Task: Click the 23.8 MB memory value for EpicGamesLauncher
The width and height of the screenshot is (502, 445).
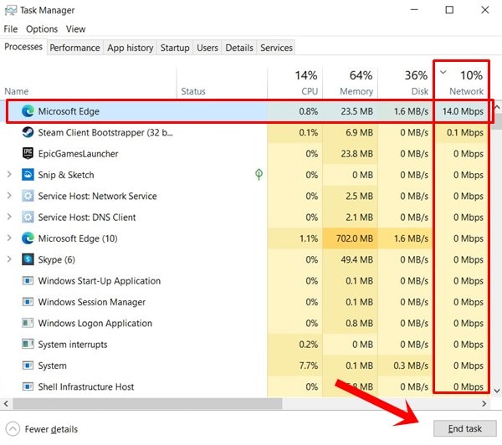Action: point(357,154)
